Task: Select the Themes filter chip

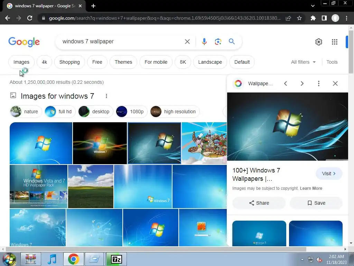Action: pos(123,62)
